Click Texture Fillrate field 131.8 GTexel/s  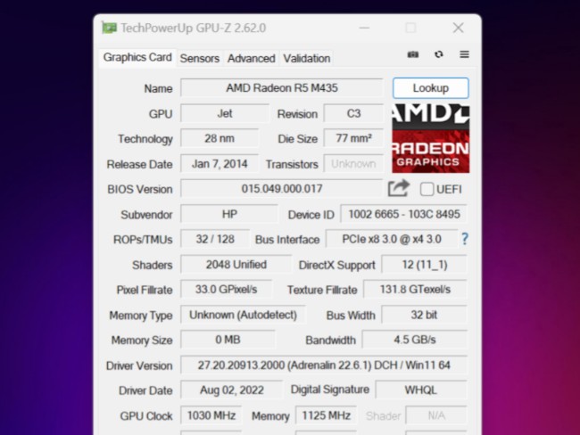415,290
